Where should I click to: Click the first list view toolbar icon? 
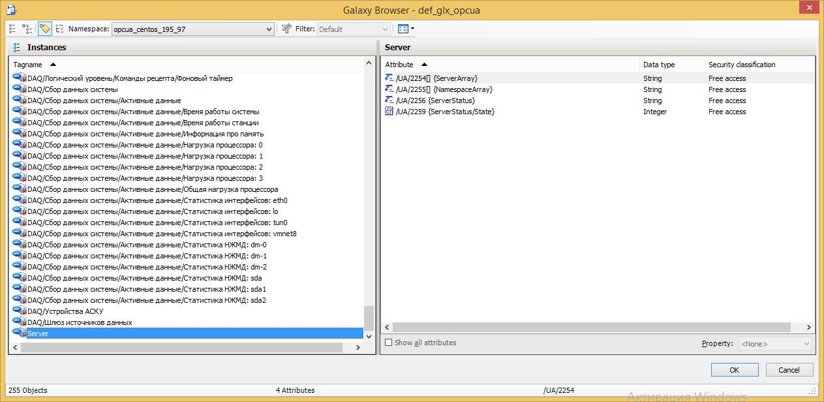(12, 29)
